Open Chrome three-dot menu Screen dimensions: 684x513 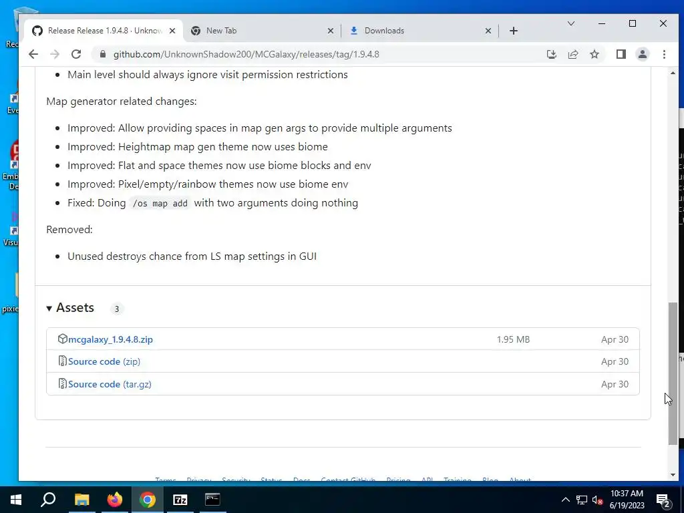[x=664, y=54]
